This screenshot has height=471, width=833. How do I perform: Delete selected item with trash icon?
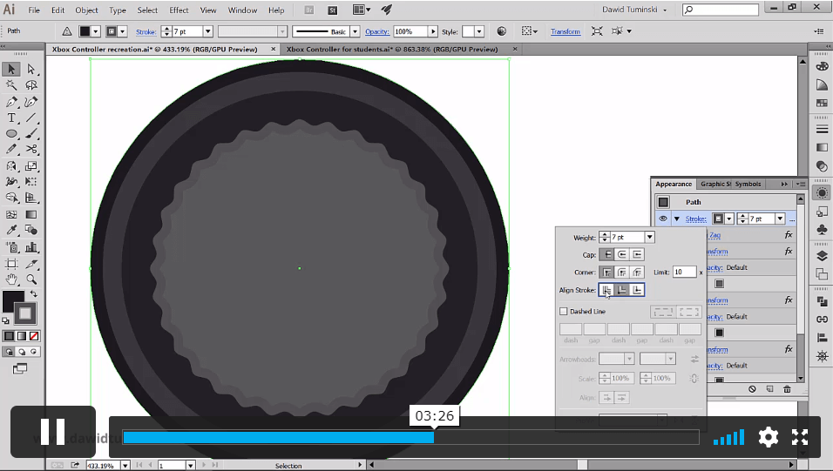(787, 389)
